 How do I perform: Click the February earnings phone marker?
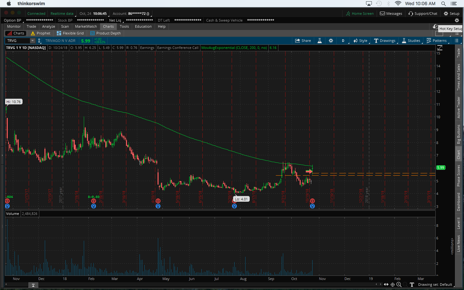pyautogui.click(x=93, y=201)
